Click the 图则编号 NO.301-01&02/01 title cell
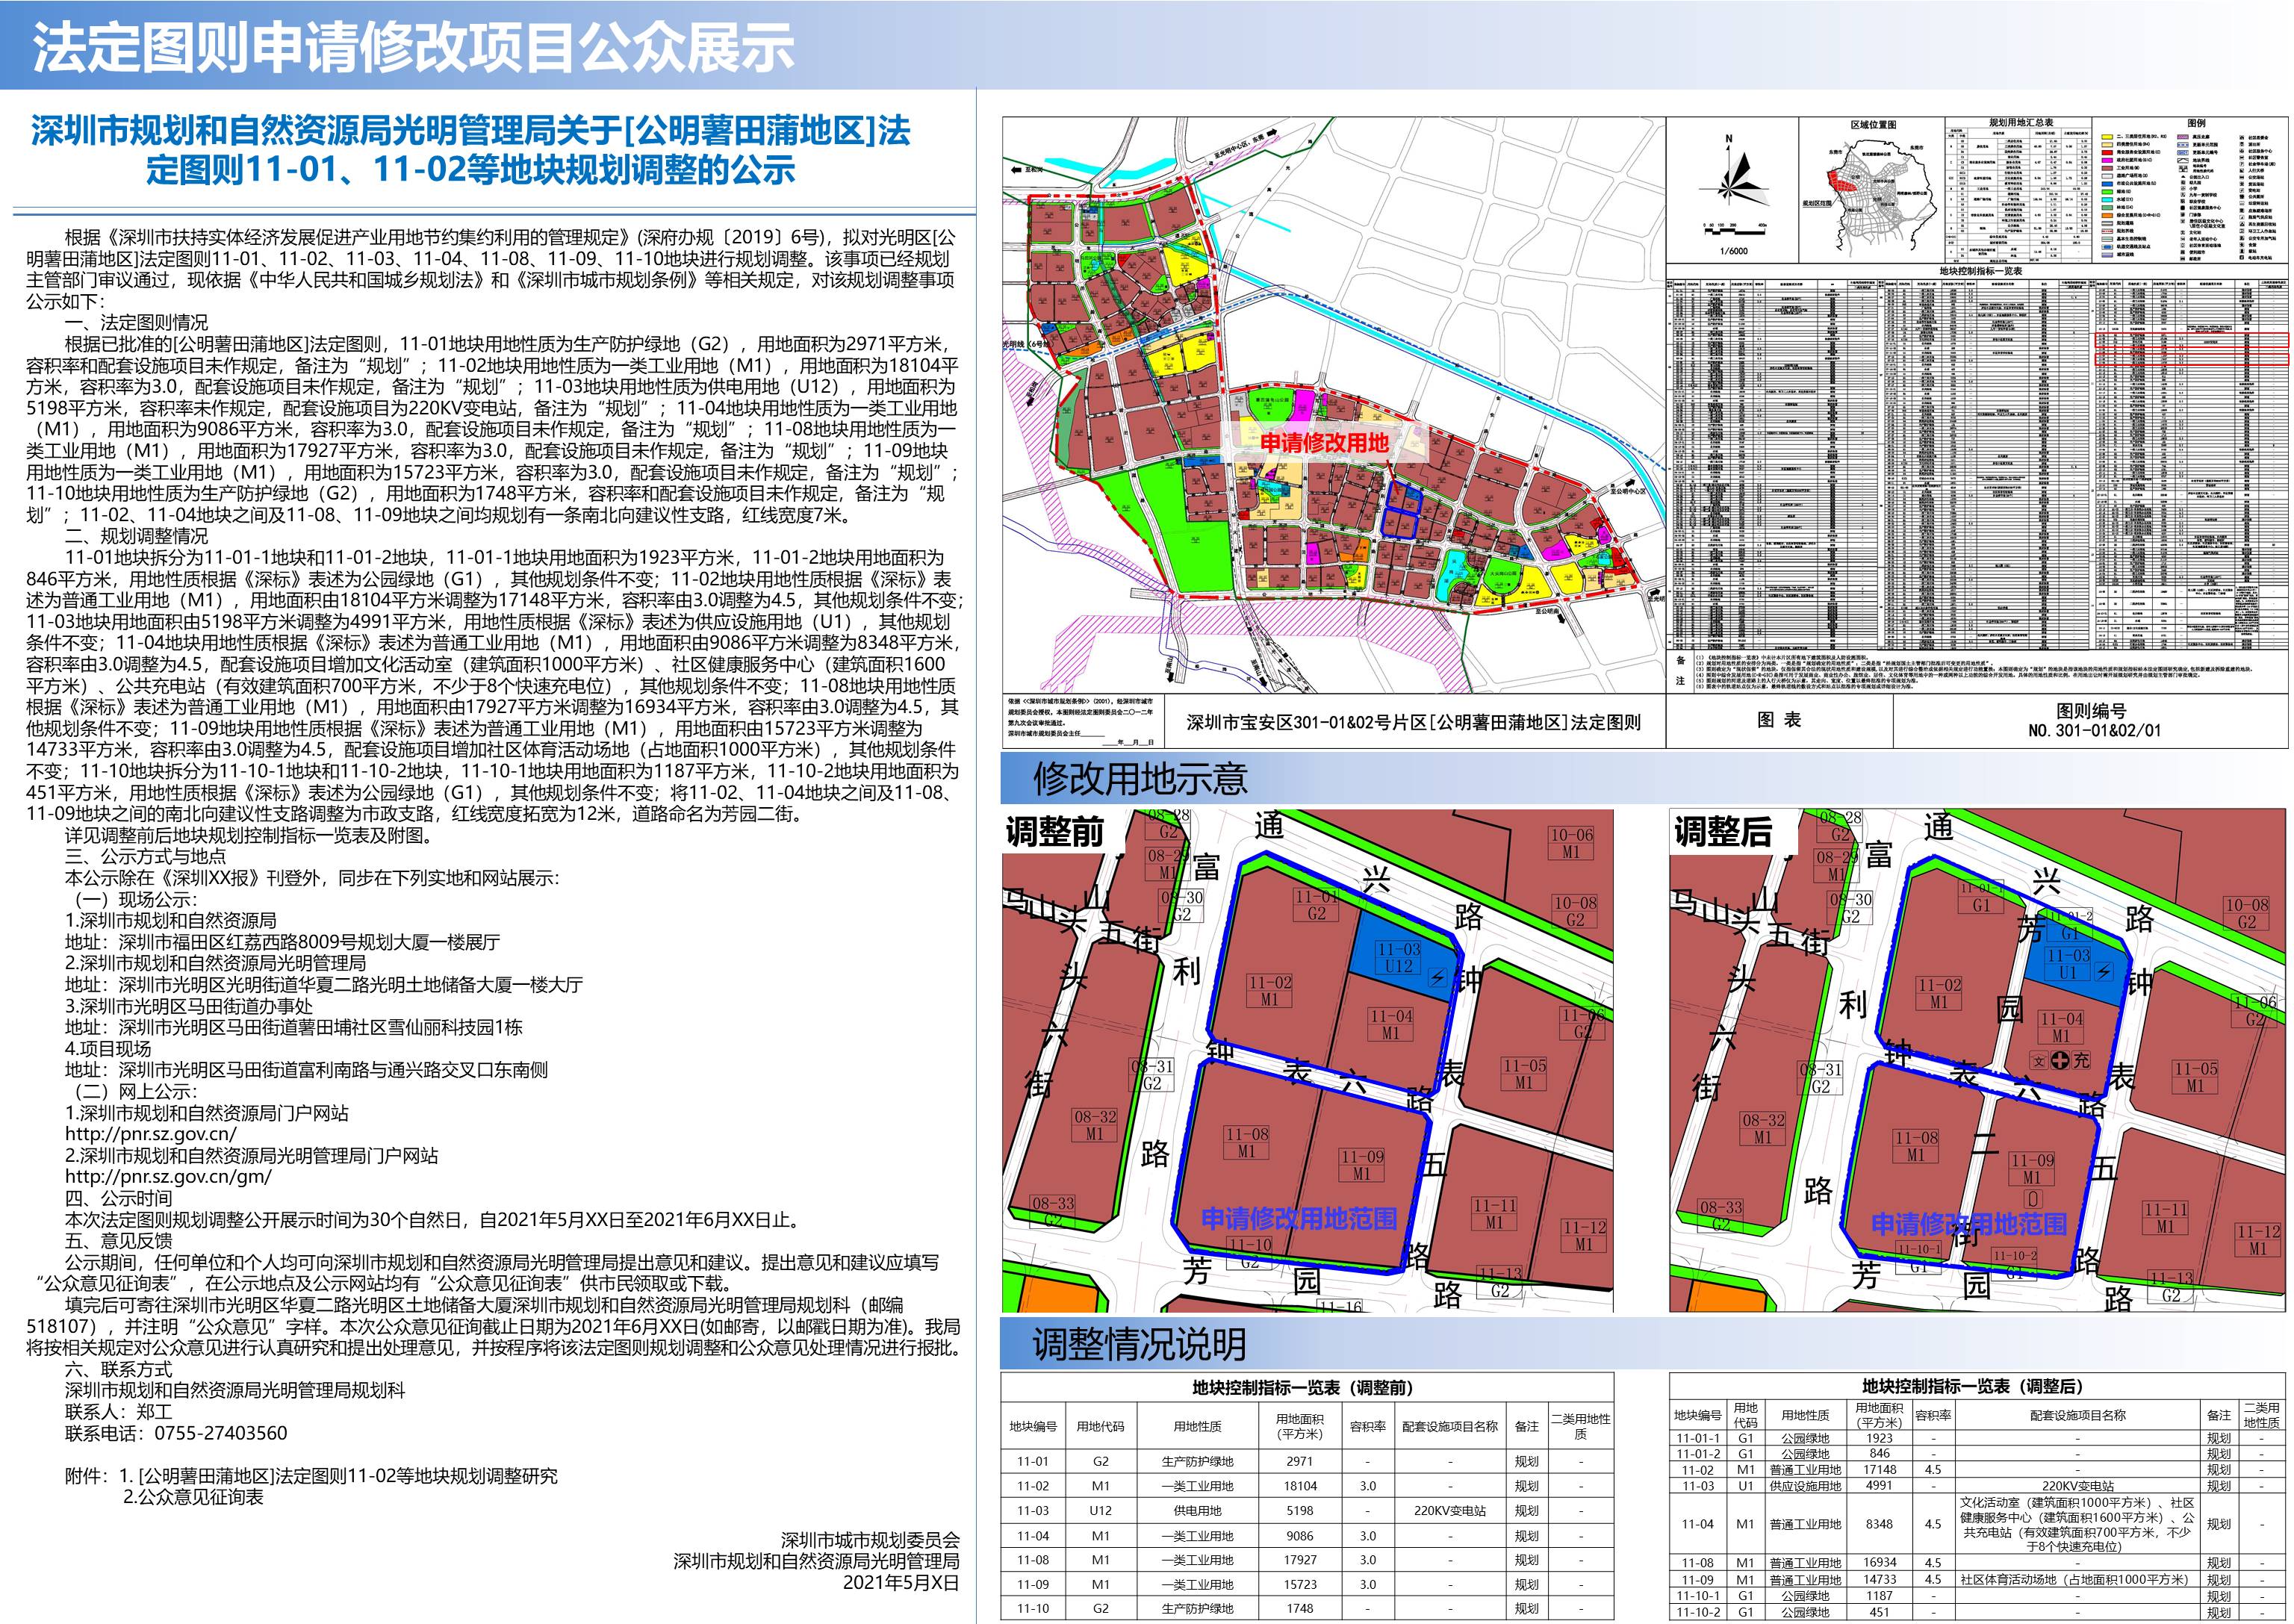The width and height of the screenshot is (2294, 1624). click(2093, 720)
